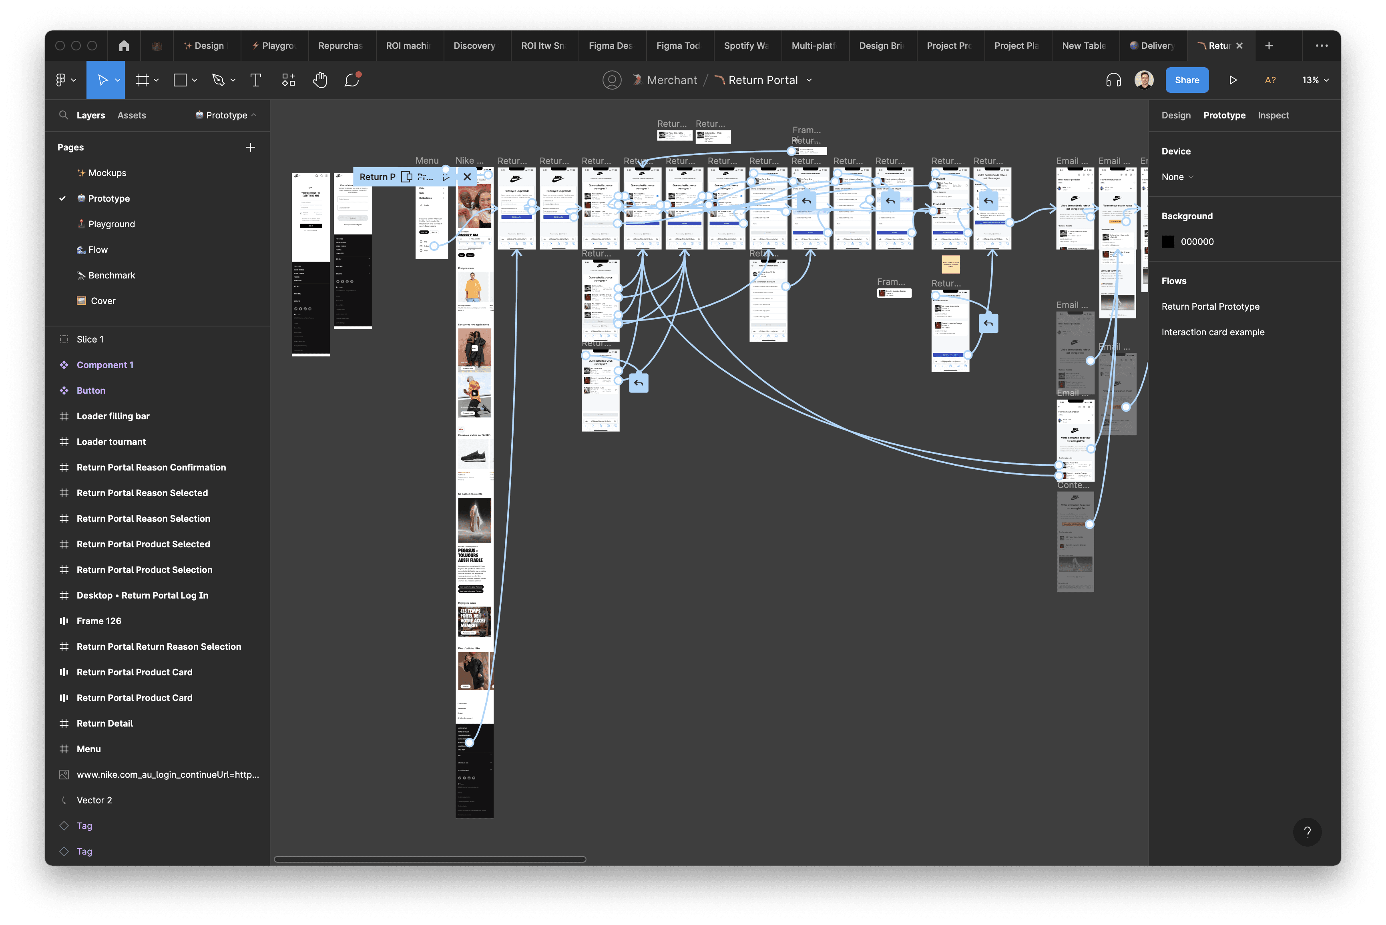
Task: Select the Pen tool
Action: [219, 80]
